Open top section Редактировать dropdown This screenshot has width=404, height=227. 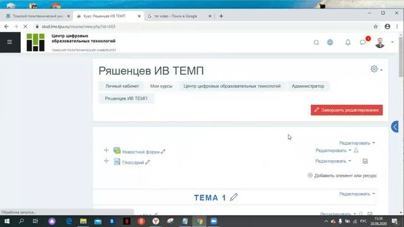point(357,143)
